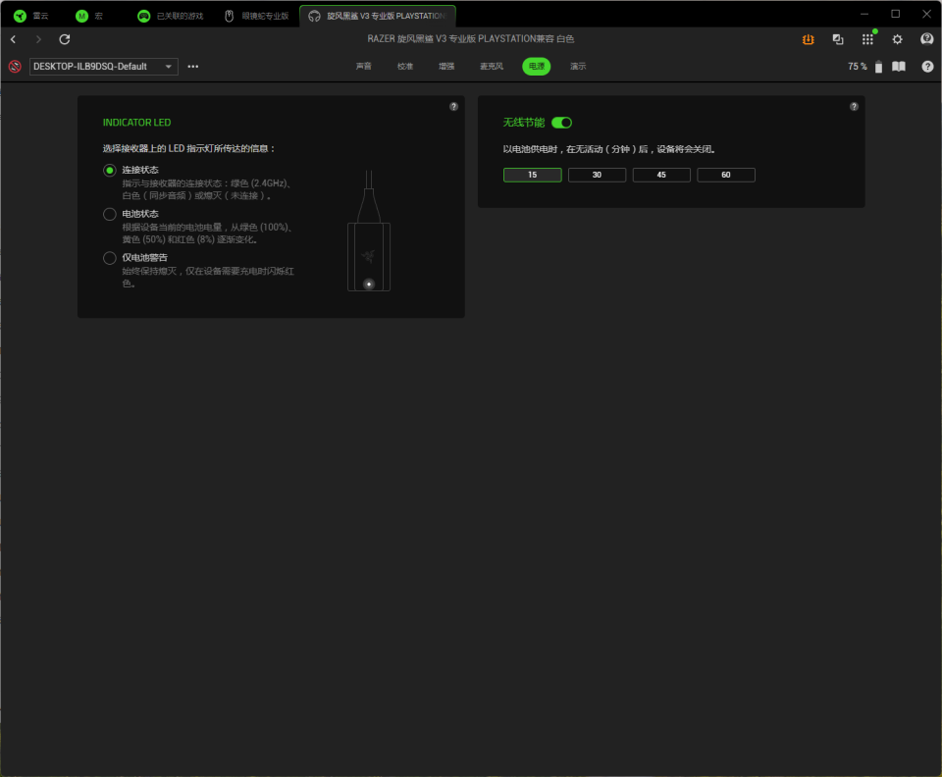Select the 仅电池警告 radio button
The width and height of the screenshot is (942, 777).
[109, 258]
